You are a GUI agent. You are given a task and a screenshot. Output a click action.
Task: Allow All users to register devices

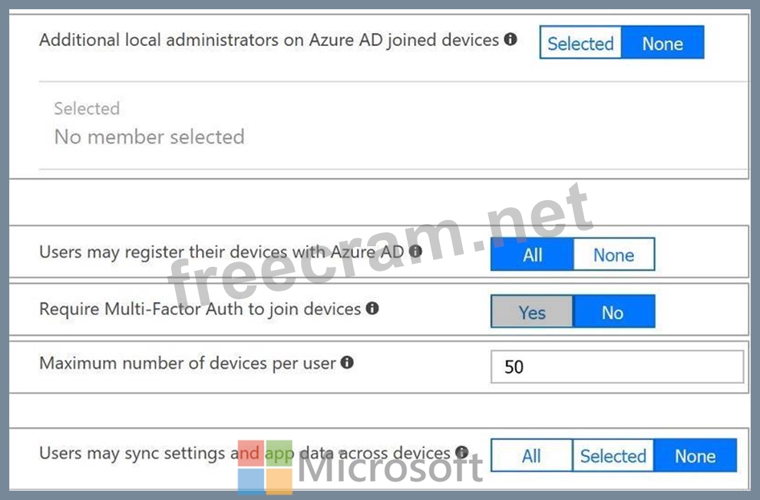click(532, 255)
